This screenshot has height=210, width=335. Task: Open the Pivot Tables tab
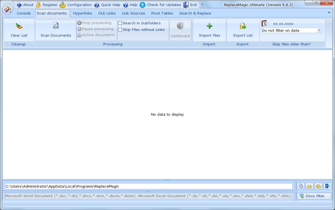(x=162, y=13)
